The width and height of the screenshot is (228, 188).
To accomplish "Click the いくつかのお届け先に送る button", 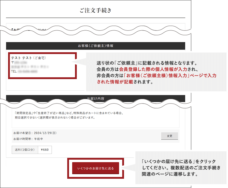I will tap(95, 168).
